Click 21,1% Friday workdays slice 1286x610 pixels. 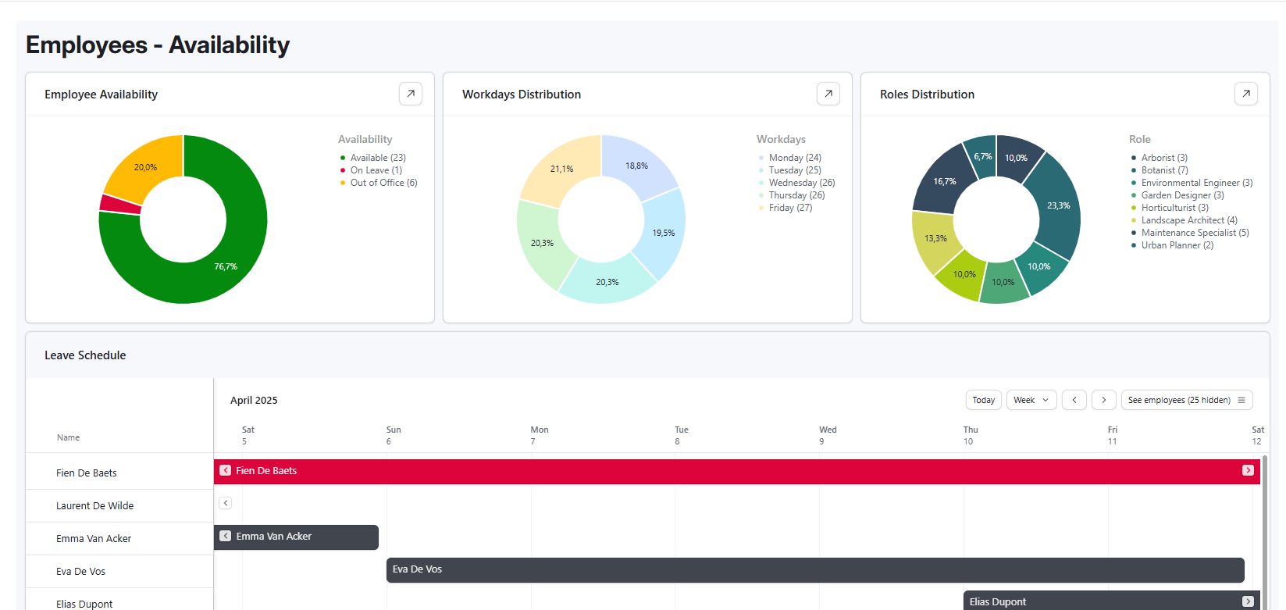click(x=561, y=169)
